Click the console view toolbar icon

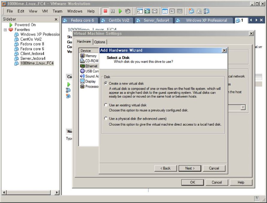(x=172, y=11)
